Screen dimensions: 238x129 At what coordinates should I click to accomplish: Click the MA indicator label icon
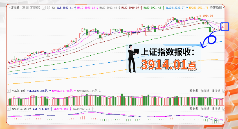coord(53,8)
